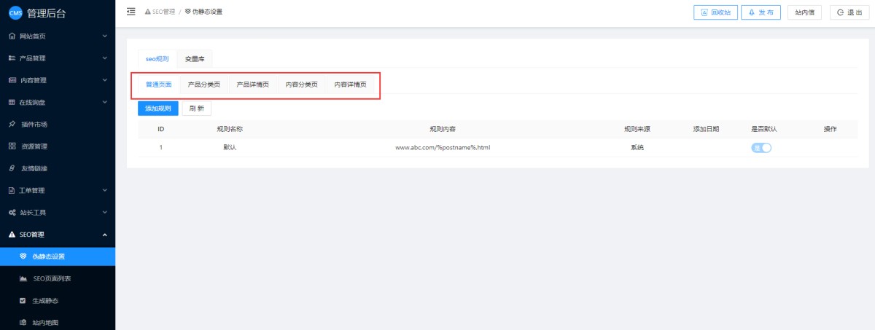The height and width of the screenshot is (330, 875).
Task: Click the SEO页面列表 chart icon
Action: click(23, 279)
